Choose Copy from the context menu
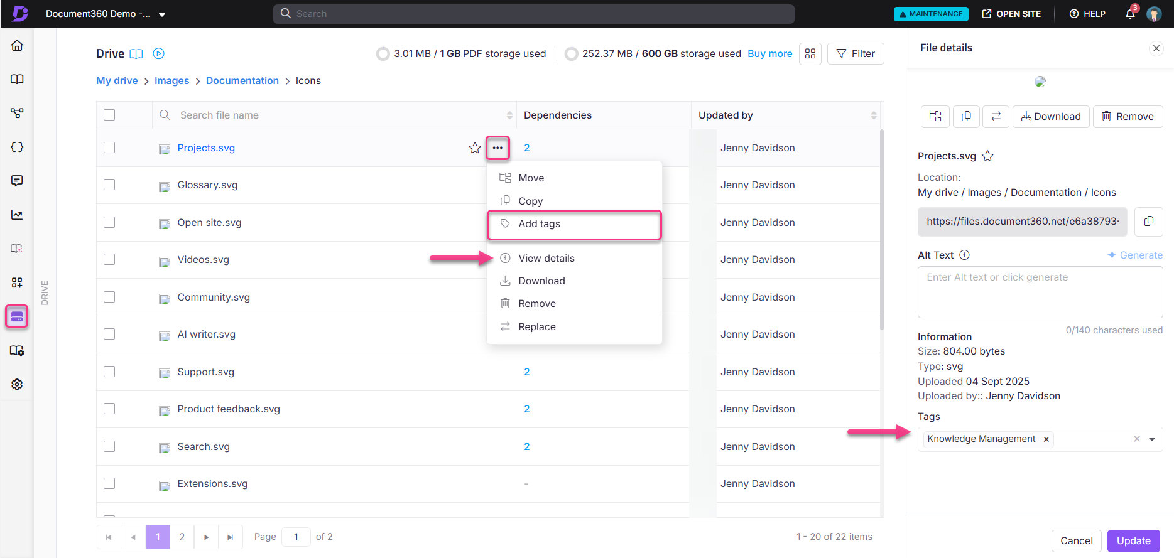 click(574, 201)
